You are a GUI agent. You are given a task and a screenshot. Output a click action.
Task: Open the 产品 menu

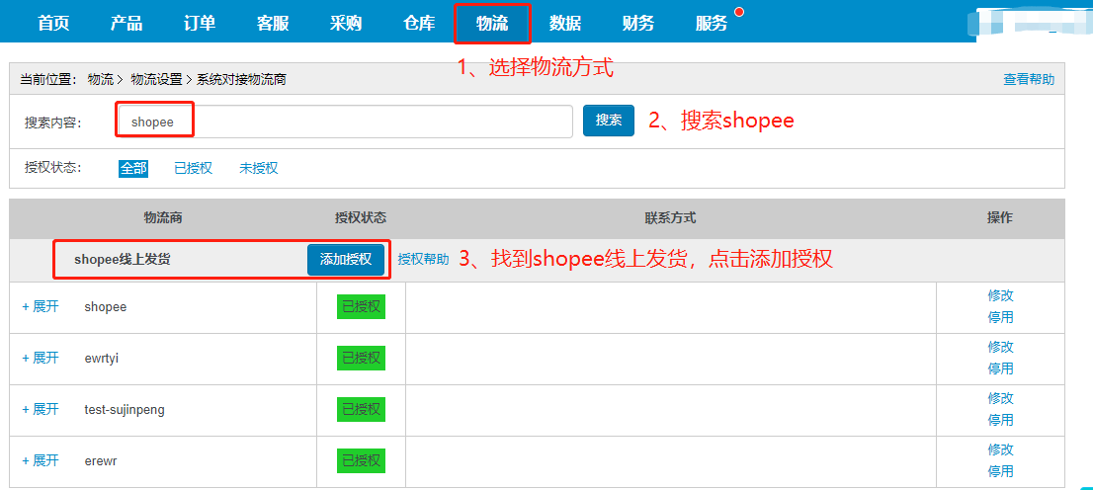[x=126, y=23]
